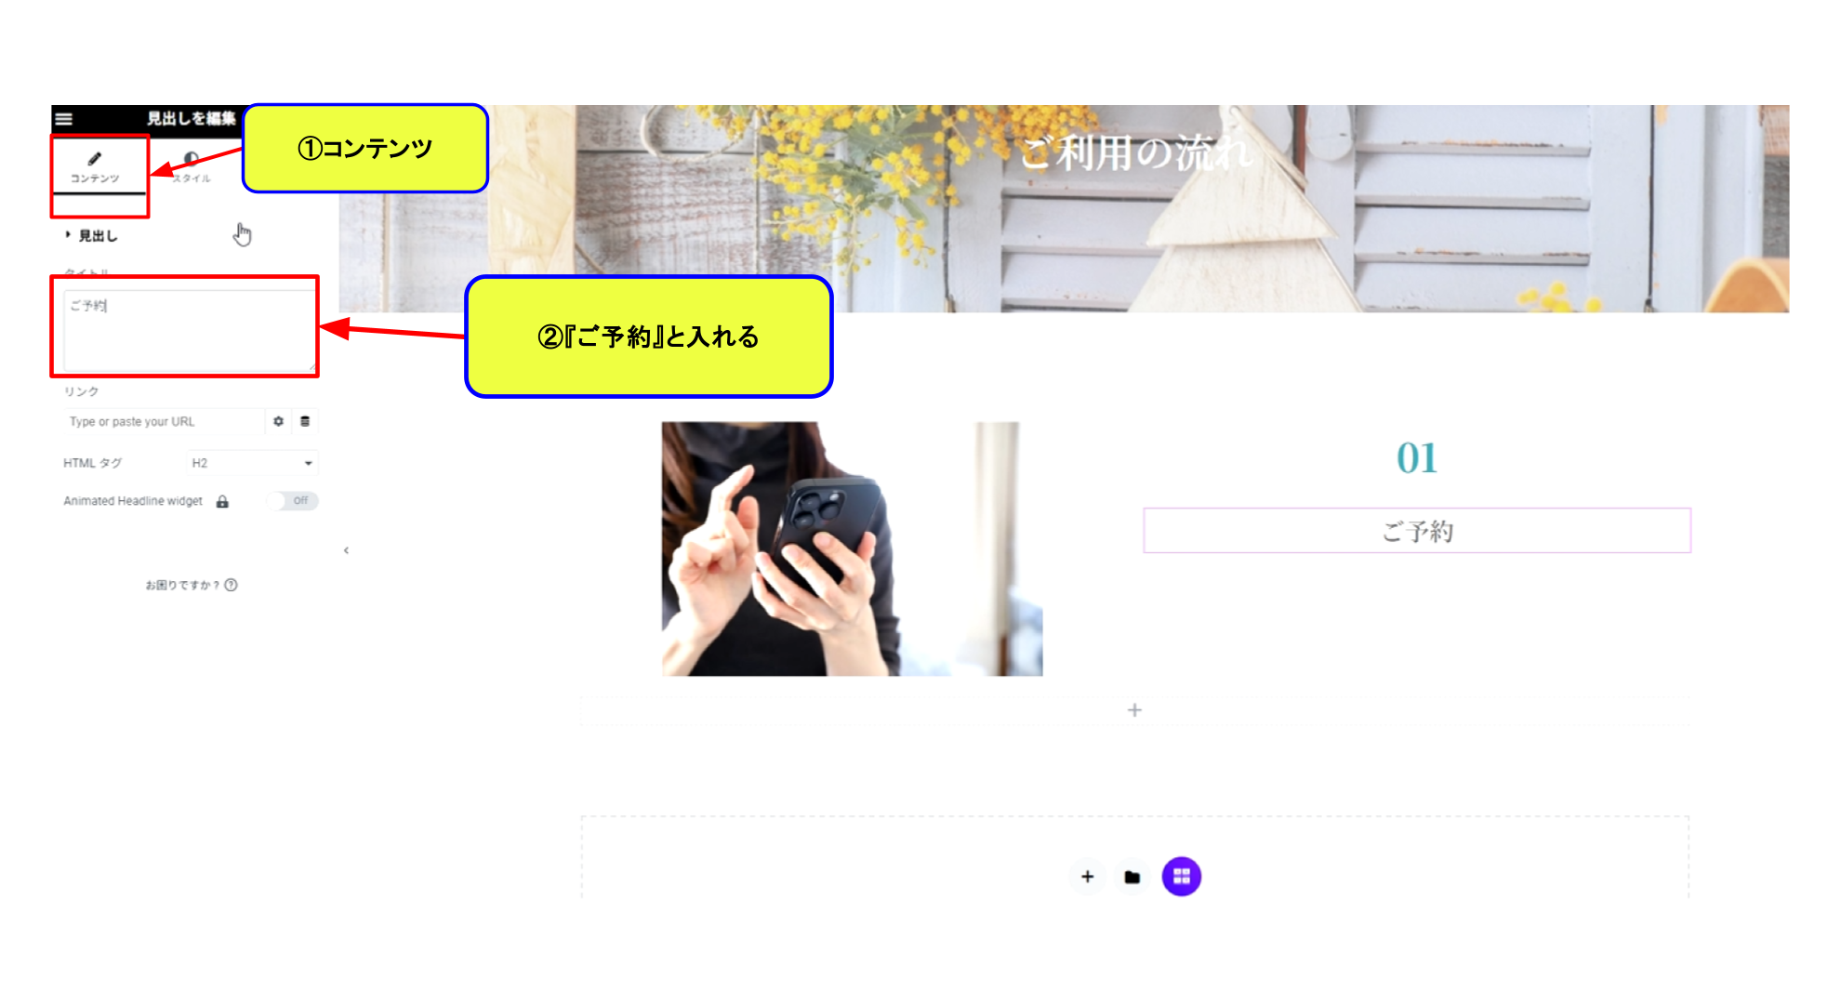Screen dimensions: 1841x1004
Task: Open dynamic tags icon beside URL field
Action: 305,421
